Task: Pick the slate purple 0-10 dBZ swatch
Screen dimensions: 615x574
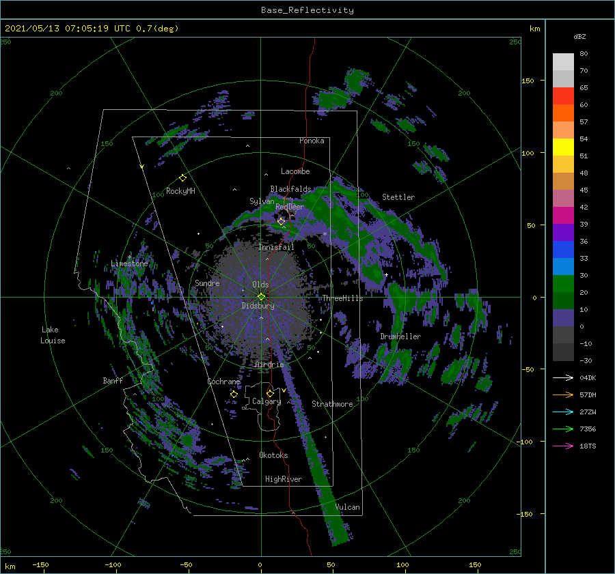Action: coord(563,318)
